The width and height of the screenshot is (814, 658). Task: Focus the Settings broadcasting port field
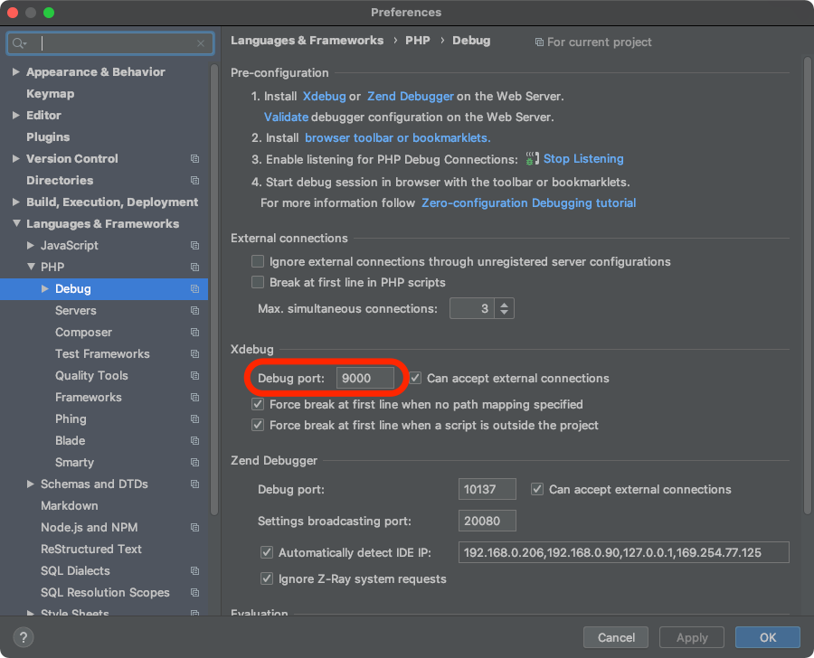click(487, 521)
